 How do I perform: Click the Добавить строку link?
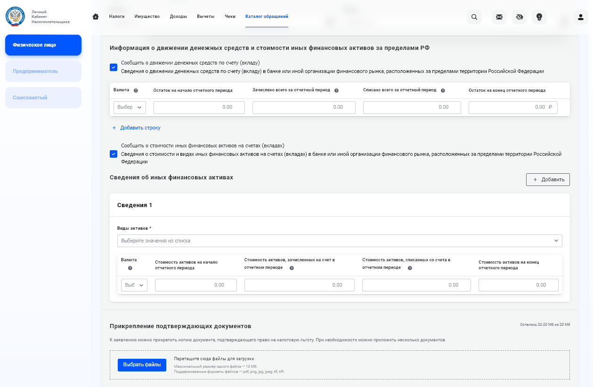136,128
